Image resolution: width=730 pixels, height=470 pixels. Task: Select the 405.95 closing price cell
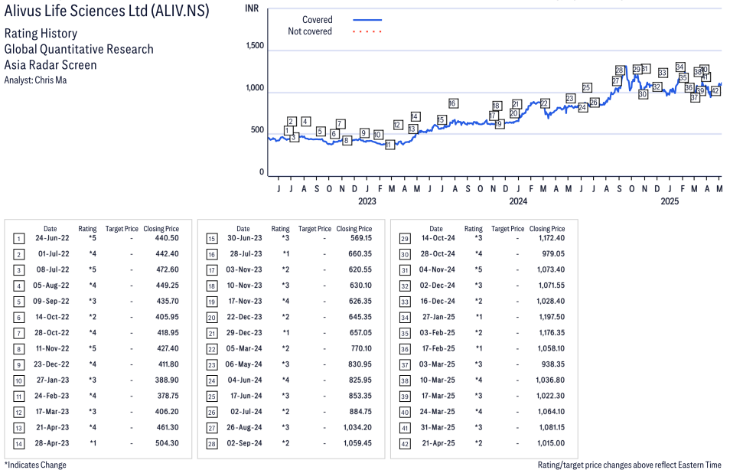pos(168,317)
